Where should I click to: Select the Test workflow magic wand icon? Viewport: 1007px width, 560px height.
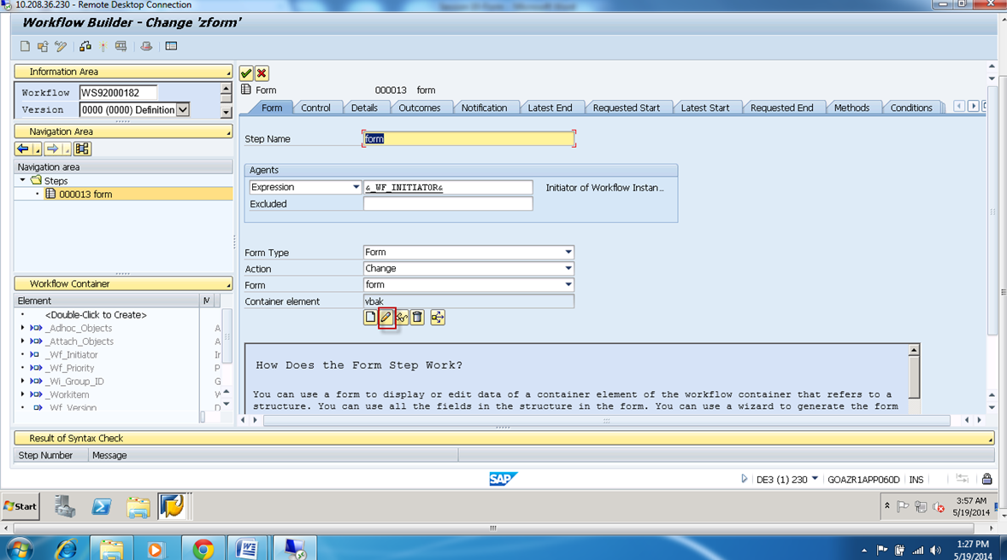tap(104, 45)
